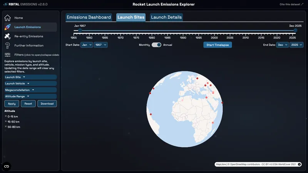Click the Further Information question mark icon
The height and width of the screenshot is (173, 308).
7,45
